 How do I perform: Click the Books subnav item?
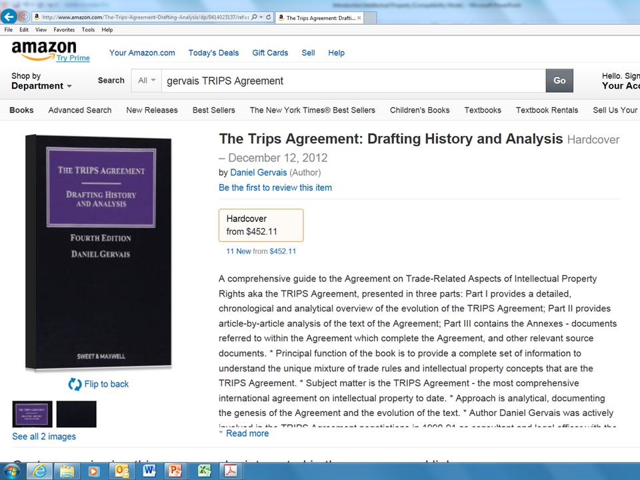tap(21, 110)
